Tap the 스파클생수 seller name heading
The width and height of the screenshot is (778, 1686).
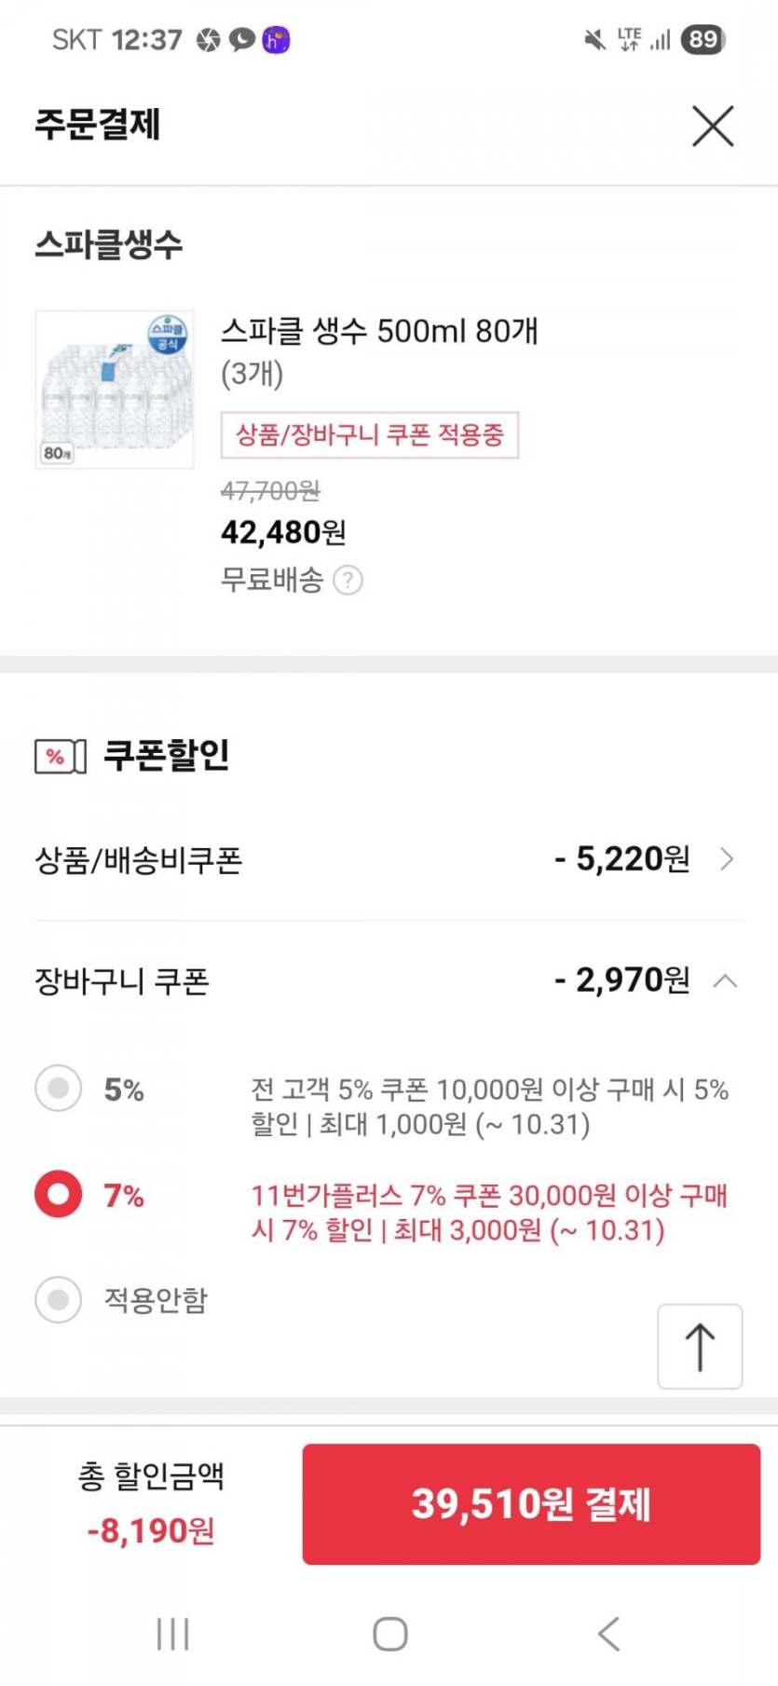109,244
